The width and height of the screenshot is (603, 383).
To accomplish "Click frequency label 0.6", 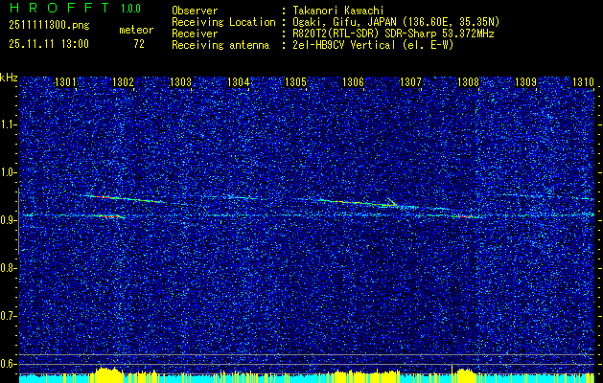I will click(9, 364).
